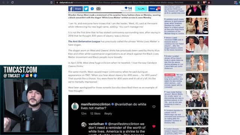Select the dailymail.co.uk URL in the address bar
240x135 pixels.
tap(121, 3)
